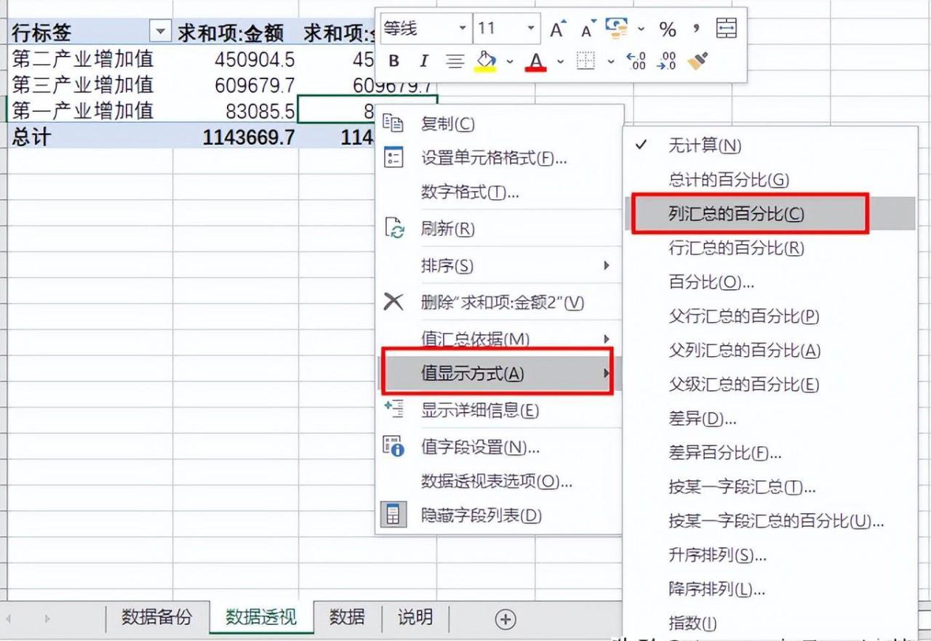Expand the 排序 submenu arrow
The image size is (931, 641).
[606, 265]
